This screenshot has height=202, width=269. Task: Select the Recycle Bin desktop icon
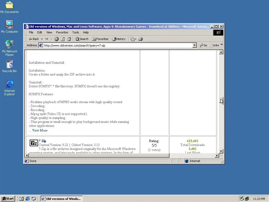coord(9,67)
